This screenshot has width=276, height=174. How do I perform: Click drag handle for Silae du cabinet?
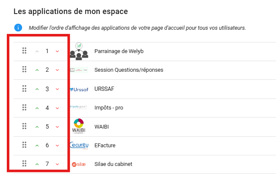point(24,163)
